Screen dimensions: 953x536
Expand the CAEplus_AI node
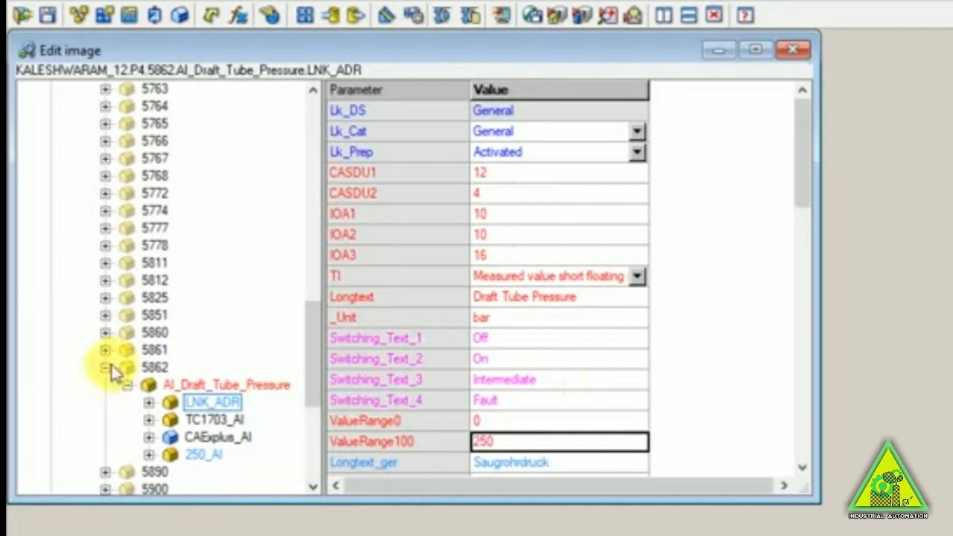tap(149, 437)
